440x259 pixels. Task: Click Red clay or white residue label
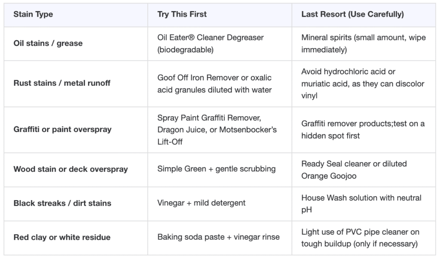click(x=62, y=237)
